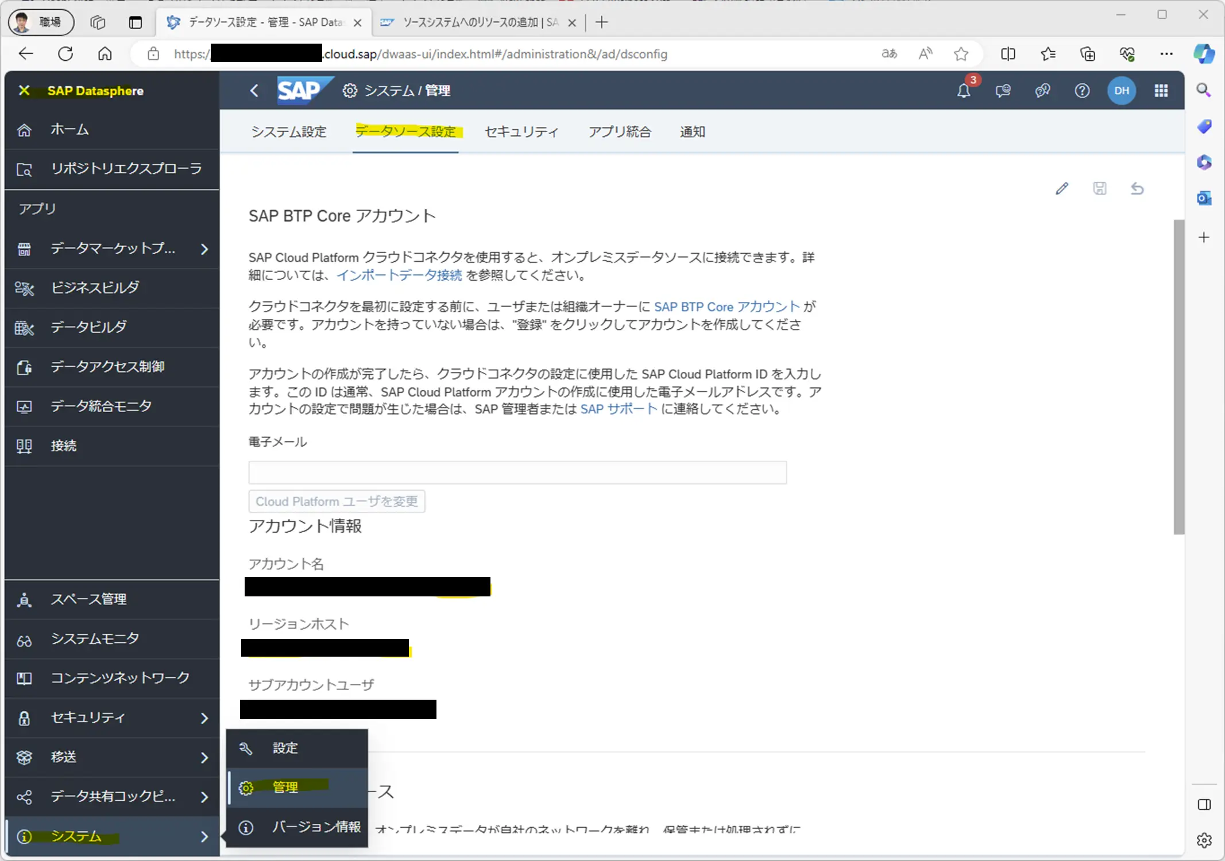Open the DH user profile avatar
This screenshot has height=861, width=1225.
coord(1121,91)
